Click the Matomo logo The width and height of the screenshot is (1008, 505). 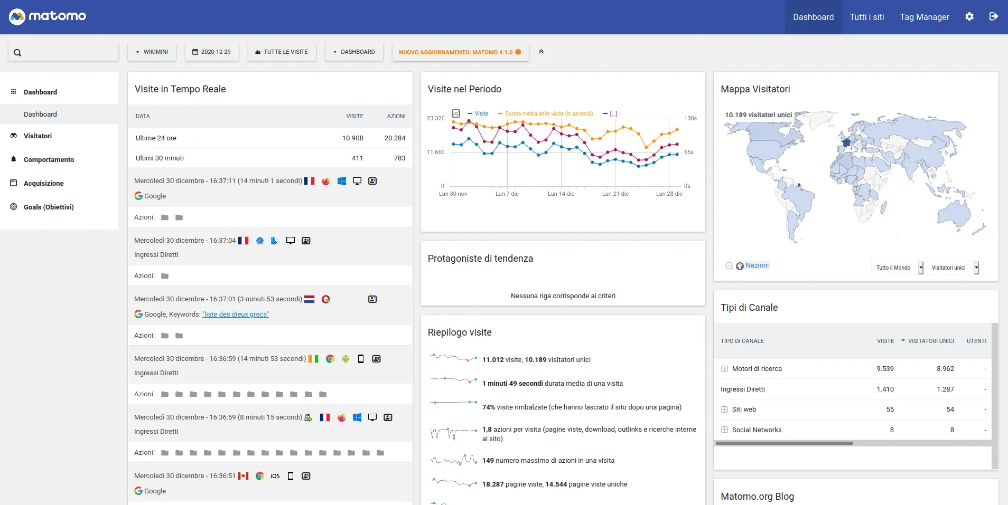point(48,16)
